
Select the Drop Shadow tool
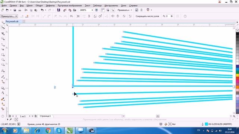pyautogui.click(x=3, y=88)
